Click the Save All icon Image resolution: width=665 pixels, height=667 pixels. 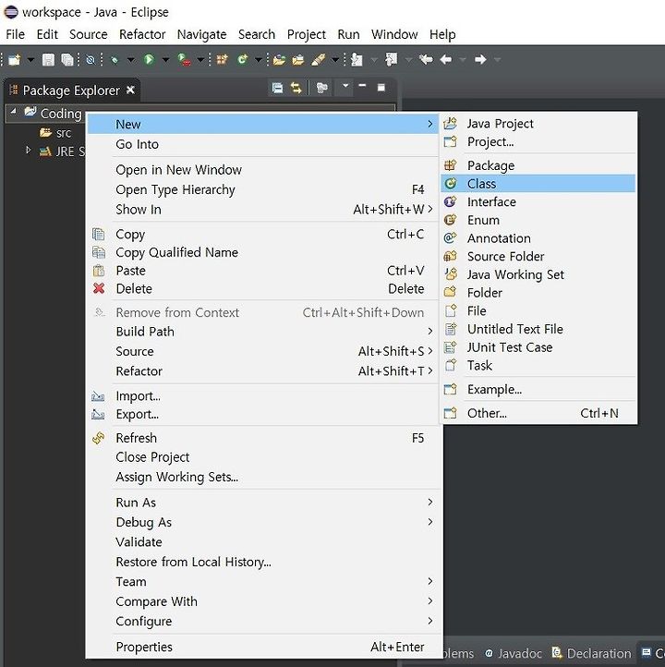tap(67, 59)
